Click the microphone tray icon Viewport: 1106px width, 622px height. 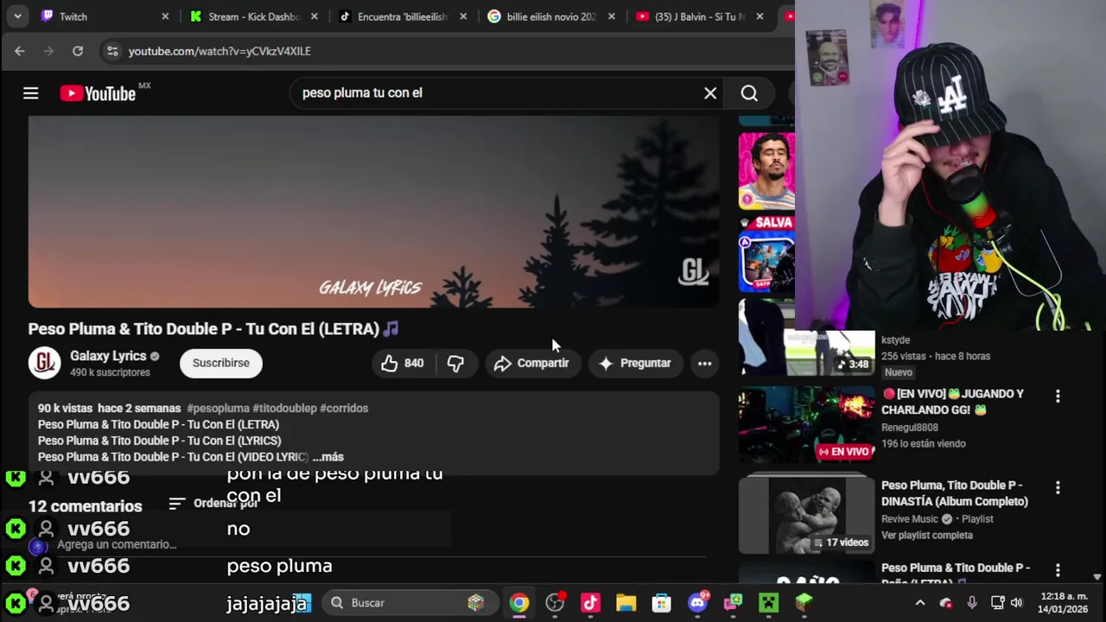(972, 603)
